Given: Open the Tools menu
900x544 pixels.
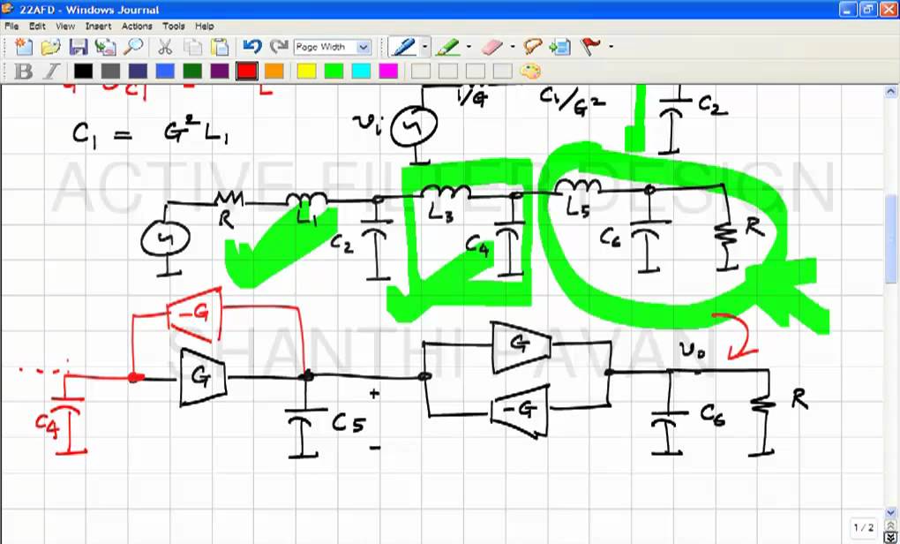Looking at the screenshot, I should click(173, 26).
